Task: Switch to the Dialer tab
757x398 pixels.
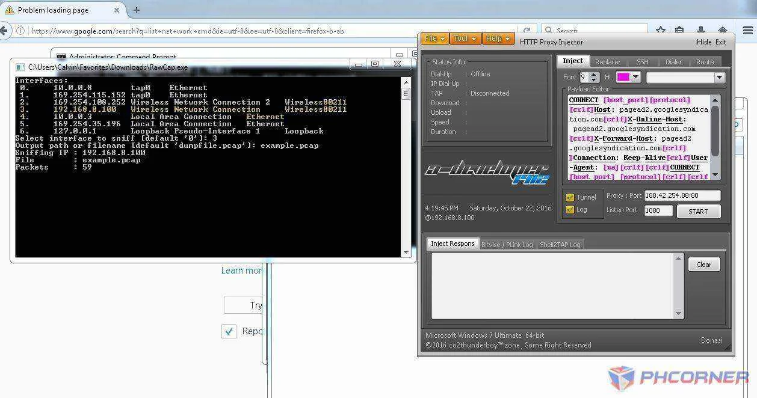Action: (673, 62)
